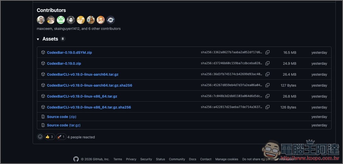343x164 pixels.
Task: Open the Terms footer link
Action: [x=118, y=159]
